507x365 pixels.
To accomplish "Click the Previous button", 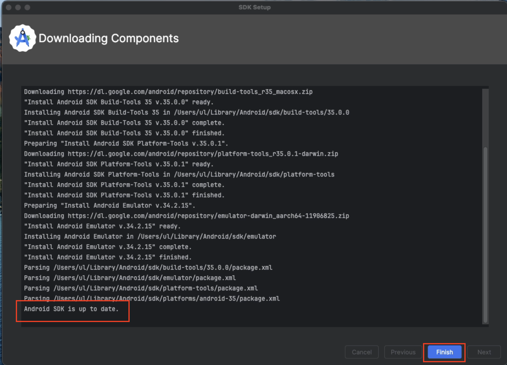I will click(403, 352).
